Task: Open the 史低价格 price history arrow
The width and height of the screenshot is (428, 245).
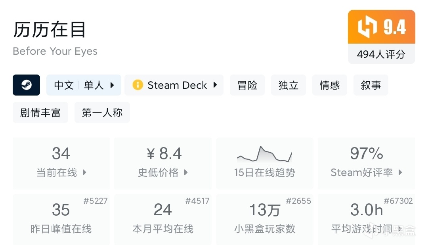Action: click(186, 172)
